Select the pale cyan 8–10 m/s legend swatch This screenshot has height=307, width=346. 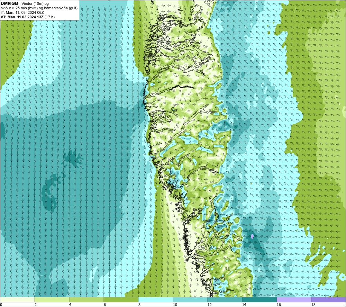click(156, 300)
